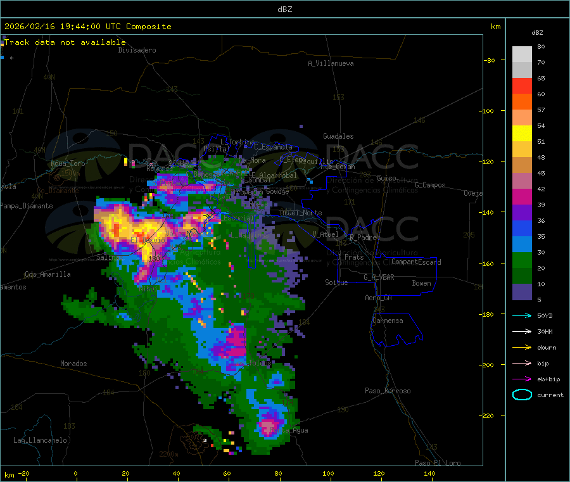Click the 'Bowen' place label

[422, 283]
